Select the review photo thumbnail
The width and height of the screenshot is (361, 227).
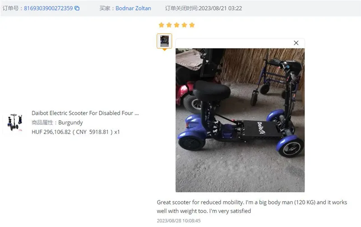coord(164,41)
